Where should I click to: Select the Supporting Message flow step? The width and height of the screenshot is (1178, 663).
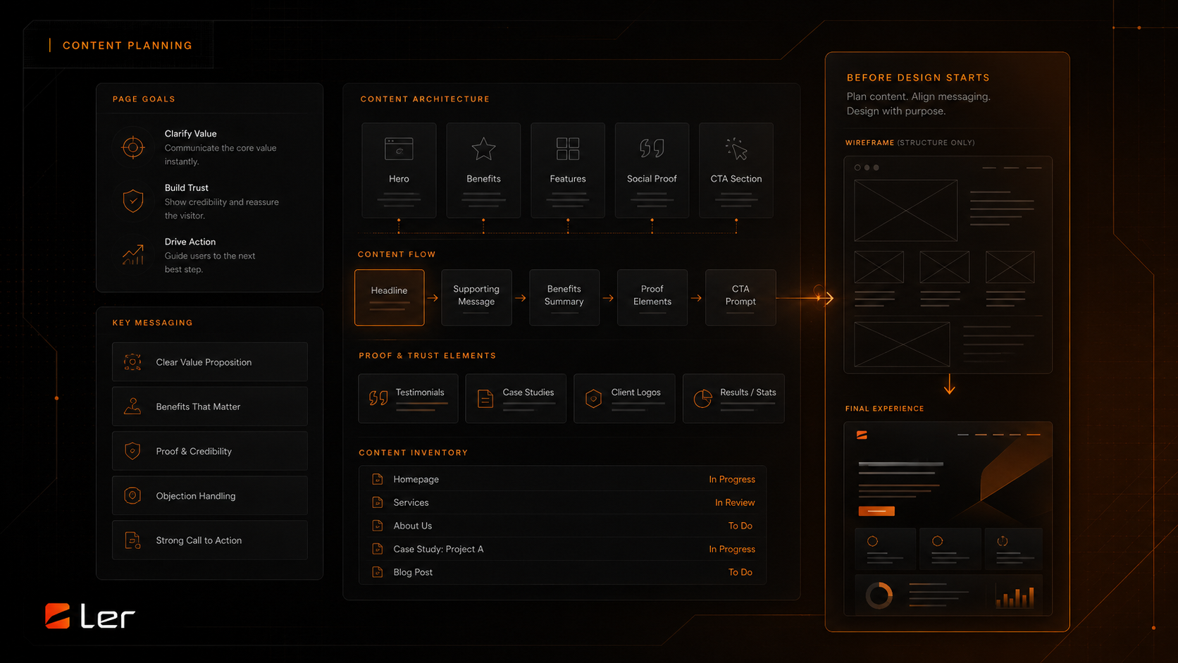click(476, 297)
